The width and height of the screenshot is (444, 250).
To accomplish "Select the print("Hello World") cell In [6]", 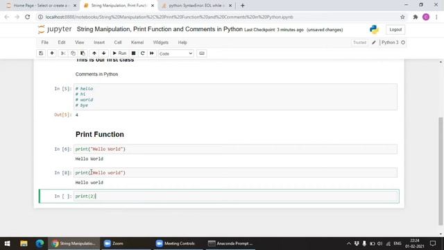I will [236, 149].
